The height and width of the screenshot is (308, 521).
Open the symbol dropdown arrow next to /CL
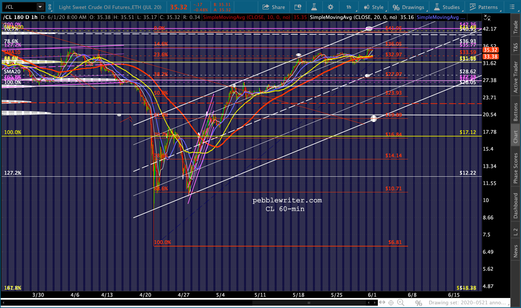tap(40, 7)
